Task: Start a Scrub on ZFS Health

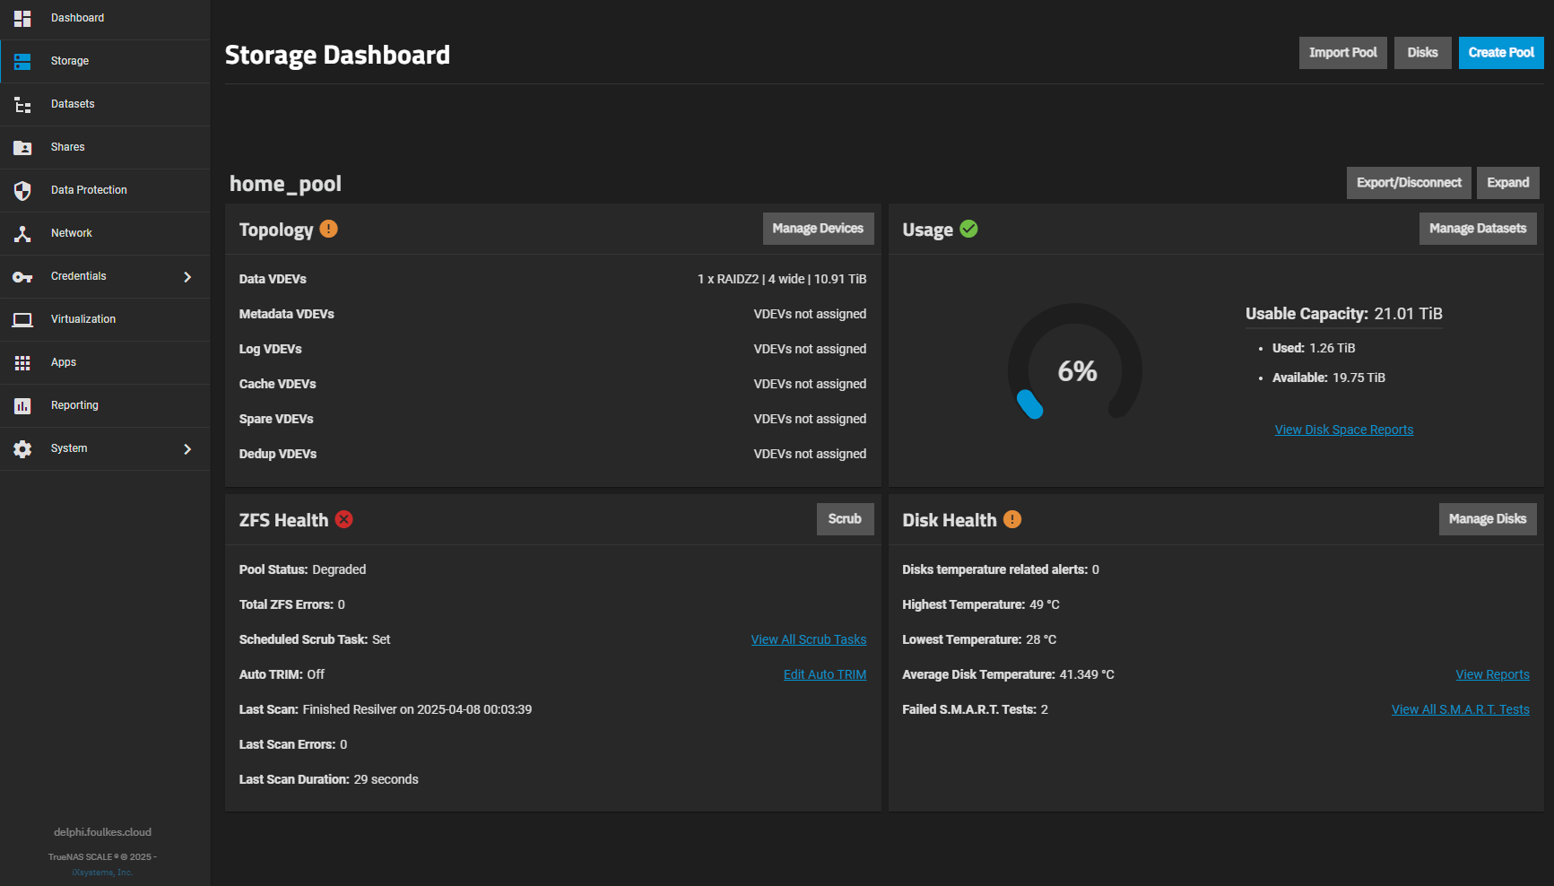Action: click(x=845, y=519)
